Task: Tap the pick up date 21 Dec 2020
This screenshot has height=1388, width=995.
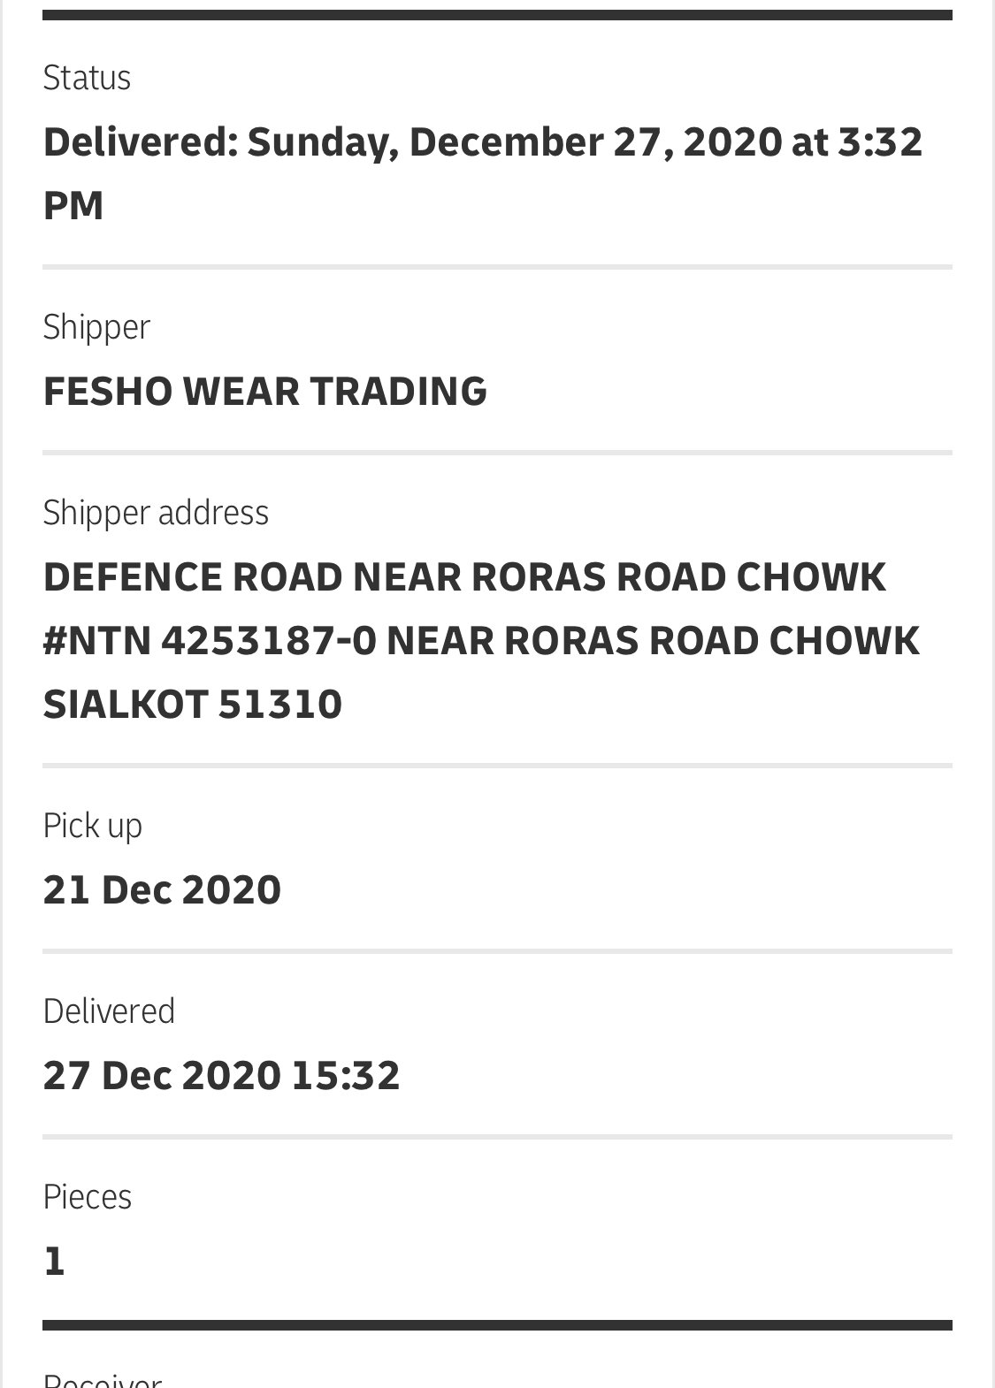Action: click(162, 889)
